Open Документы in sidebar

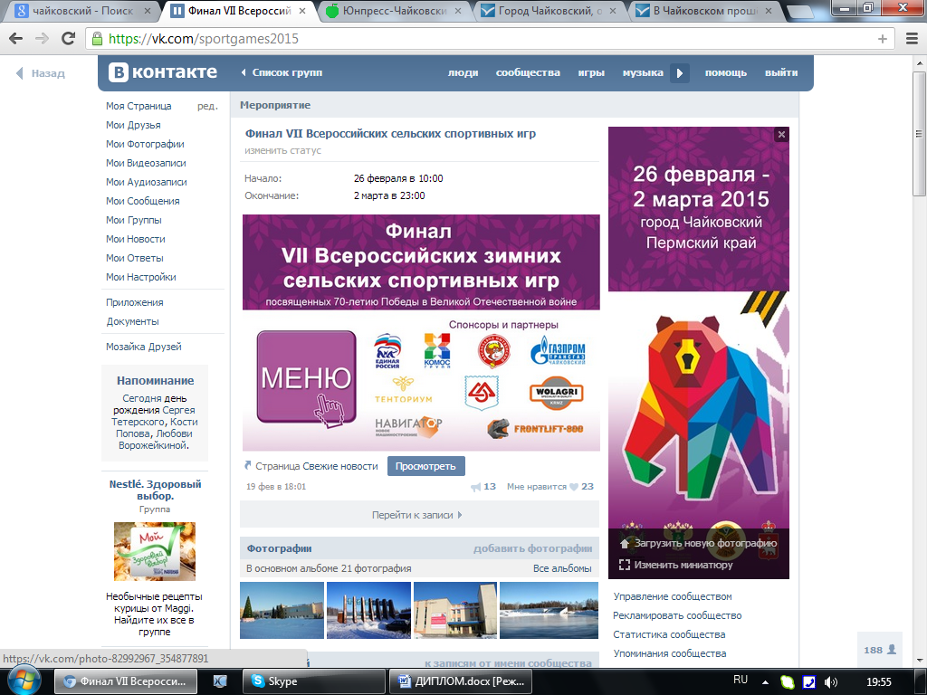pos(132,321)
